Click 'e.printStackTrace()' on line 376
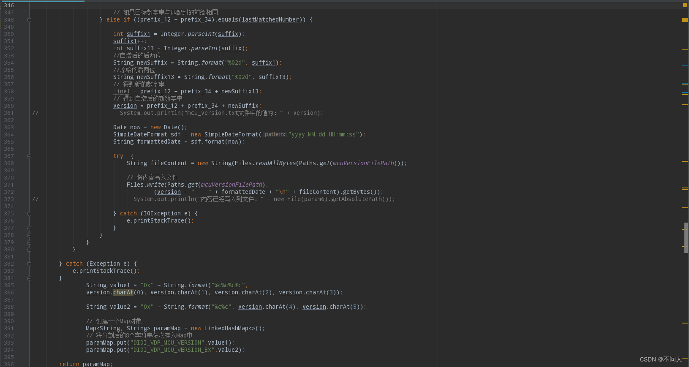Screen dimensions: 689x367 159,221
